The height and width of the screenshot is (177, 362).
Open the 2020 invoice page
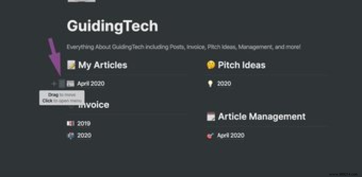[x=84, y=136]
